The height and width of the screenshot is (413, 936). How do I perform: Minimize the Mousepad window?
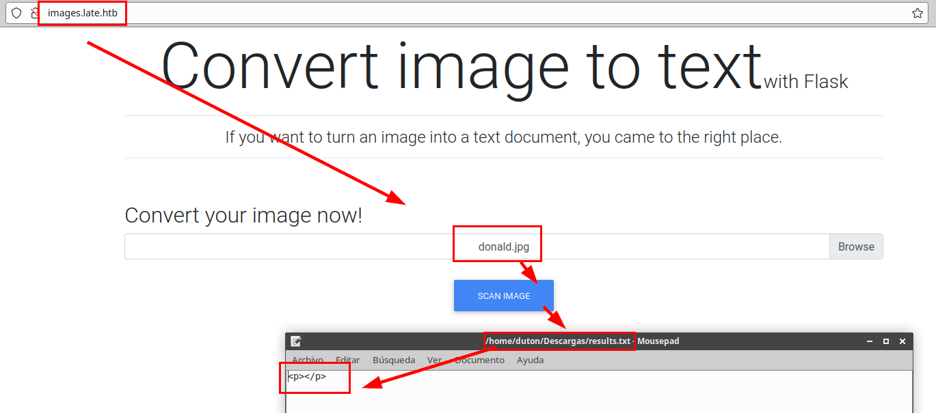(x=870, y=341)
